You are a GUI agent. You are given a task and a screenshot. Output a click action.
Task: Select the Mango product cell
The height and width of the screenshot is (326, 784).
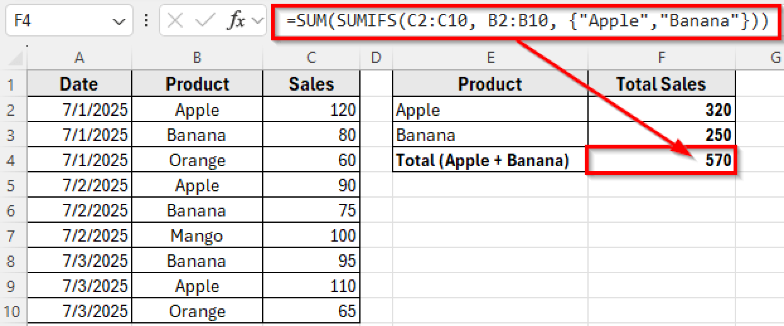click(x=197, y=236)
